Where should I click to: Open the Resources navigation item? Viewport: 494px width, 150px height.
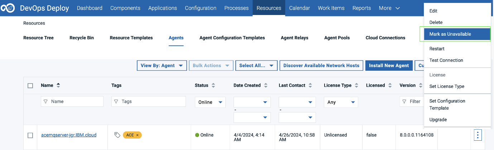269,8
